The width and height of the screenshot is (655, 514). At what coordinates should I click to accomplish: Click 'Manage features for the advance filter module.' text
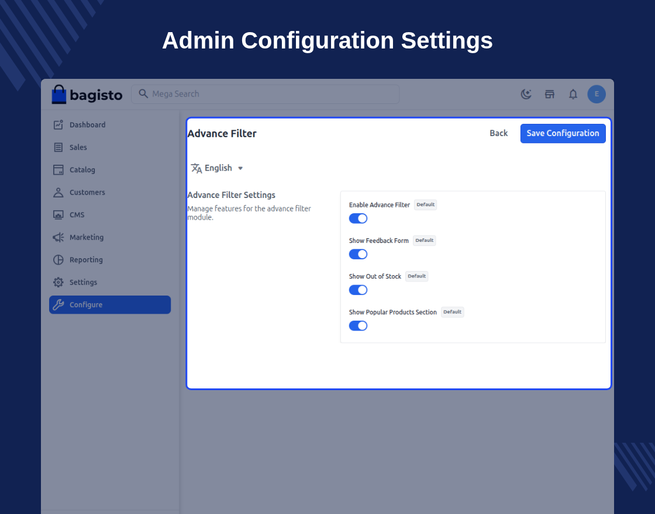click(x=249, y=213)
